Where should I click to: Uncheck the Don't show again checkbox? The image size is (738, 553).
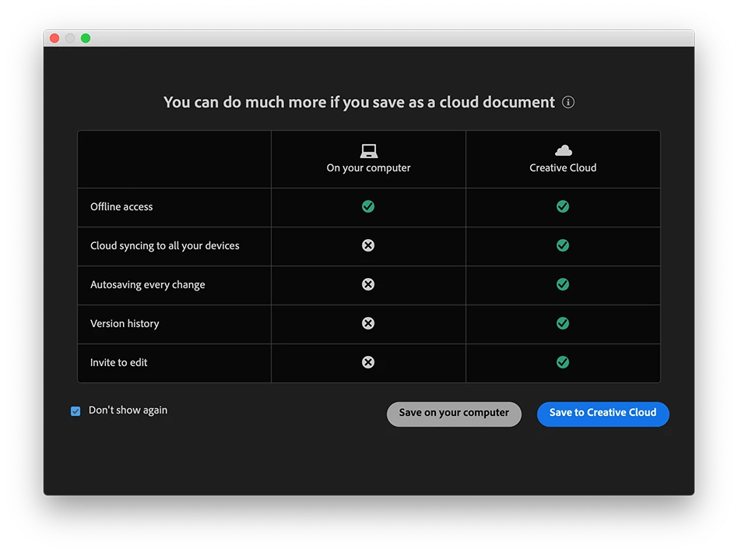76,411
